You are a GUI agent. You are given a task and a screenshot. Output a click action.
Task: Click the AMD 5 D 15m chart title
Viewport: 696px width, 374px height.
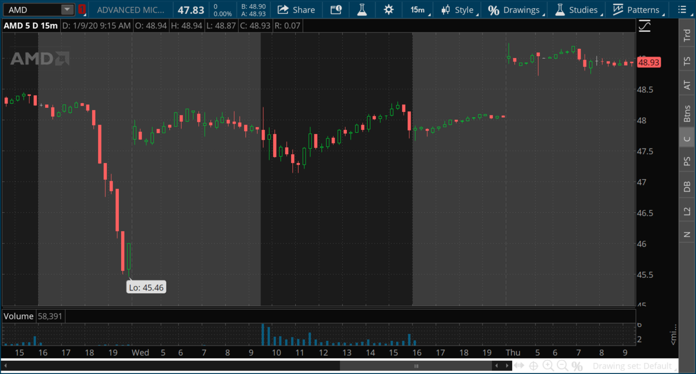point(30,26)
